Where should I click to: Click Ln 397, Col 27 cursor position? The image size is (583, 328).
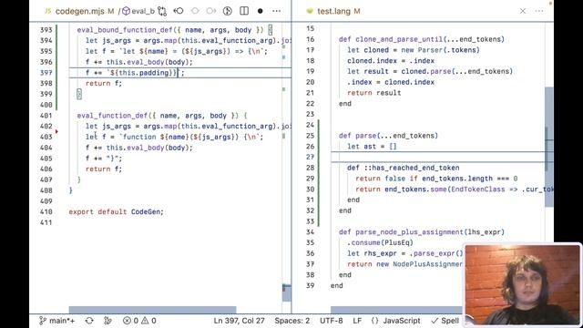click(239, 321)
